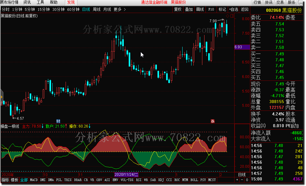This screenshot has width=306, height=186.
Task: Switch to the 5分钟 period
Action: coord(30,9)
